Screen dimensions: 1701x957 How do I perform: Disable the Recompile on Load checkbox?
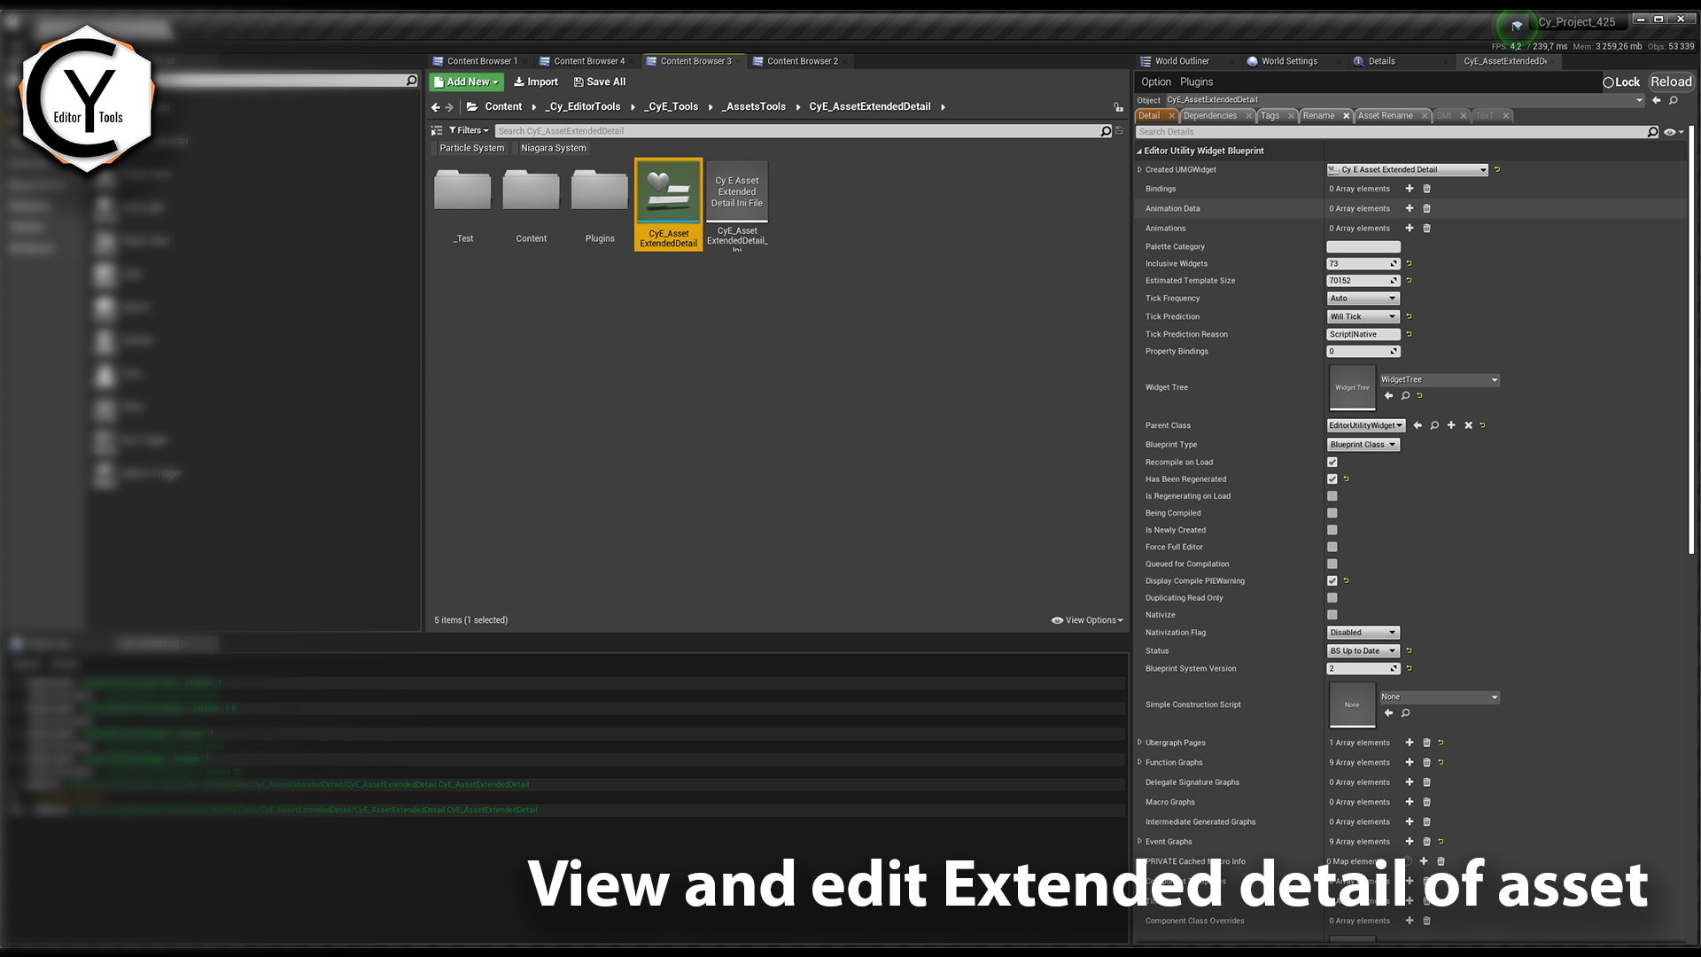coord(1332,462)
